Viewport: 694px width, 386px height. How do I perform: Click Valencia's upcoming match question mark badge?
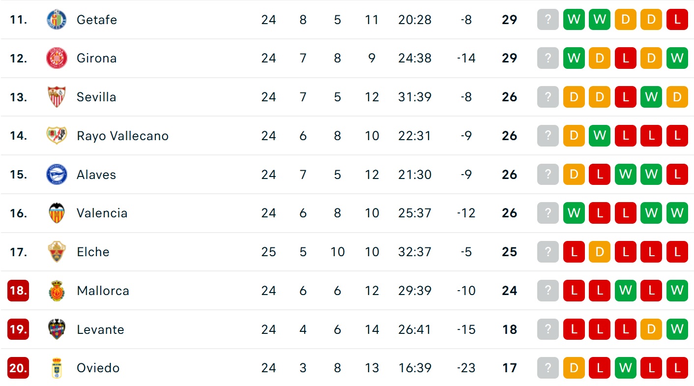[x=548, y=213]
